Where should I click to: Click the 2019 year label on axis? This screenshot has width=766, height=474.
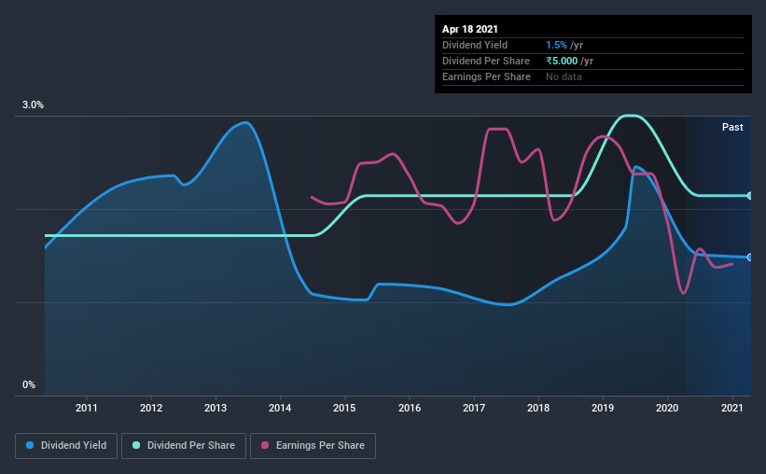[x=603, y=408]
